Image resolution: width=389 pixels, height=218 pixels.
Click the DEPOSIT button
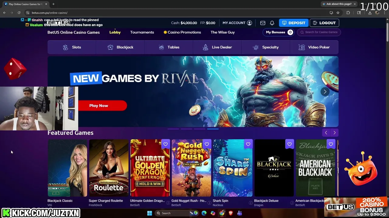294,23
